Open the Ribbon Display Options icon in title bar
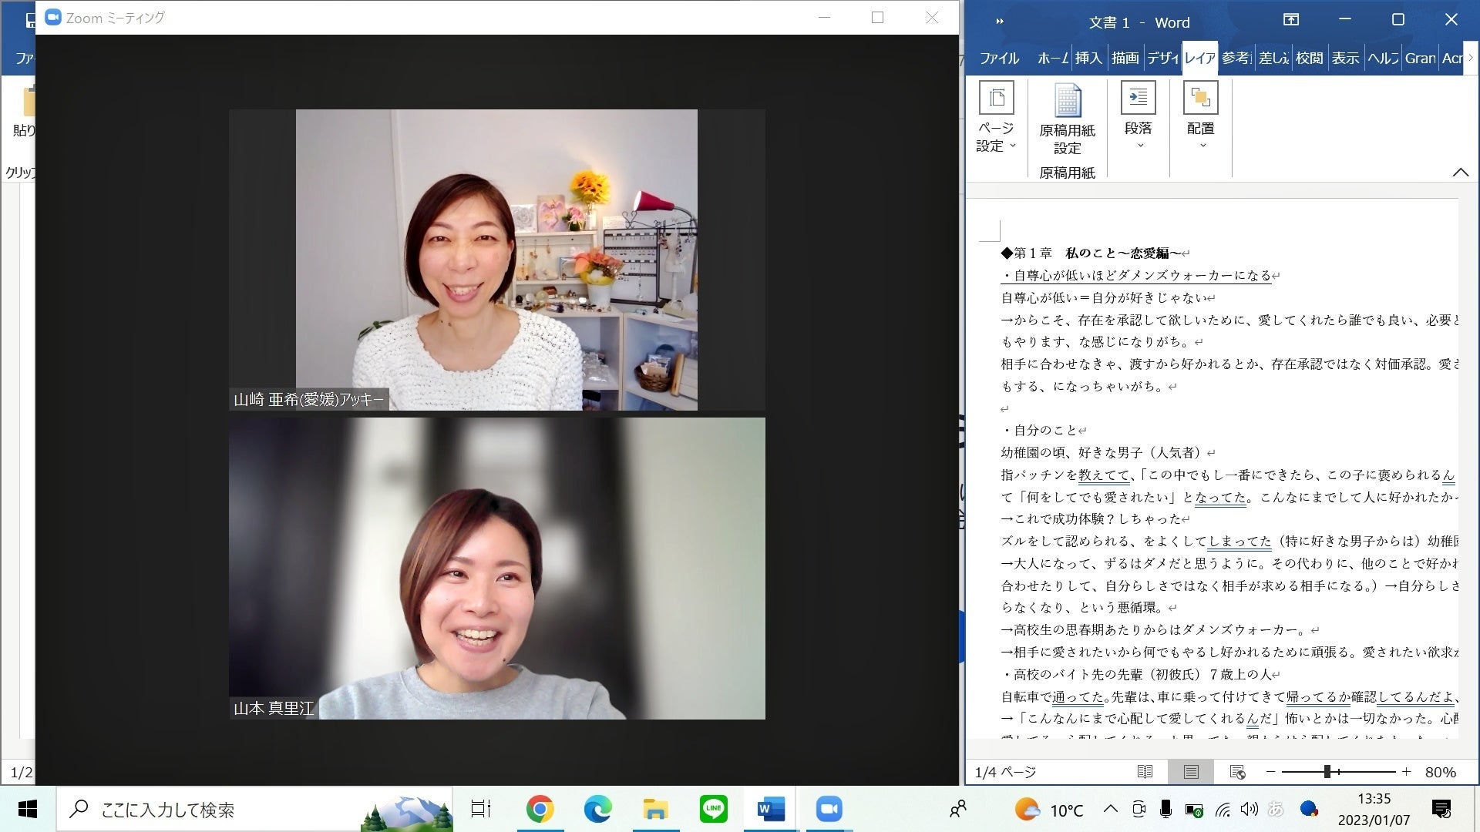The height and width of the screenshot is (832, 1480). point(1290,20)
